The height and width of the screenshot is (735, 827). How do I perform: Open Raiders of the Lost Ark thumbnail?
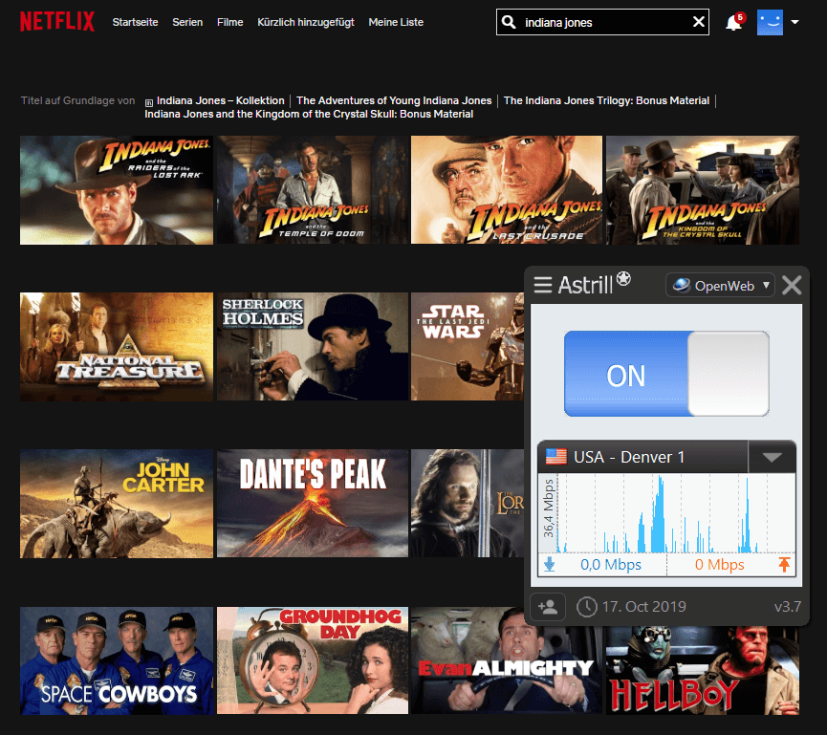117,190
